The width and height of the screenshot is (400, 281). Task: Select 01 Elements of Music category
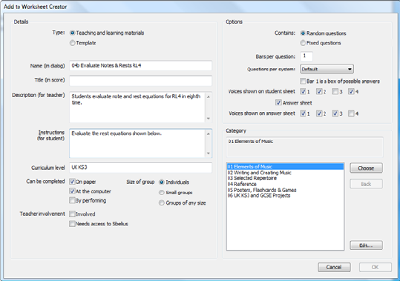pos(285,167)
